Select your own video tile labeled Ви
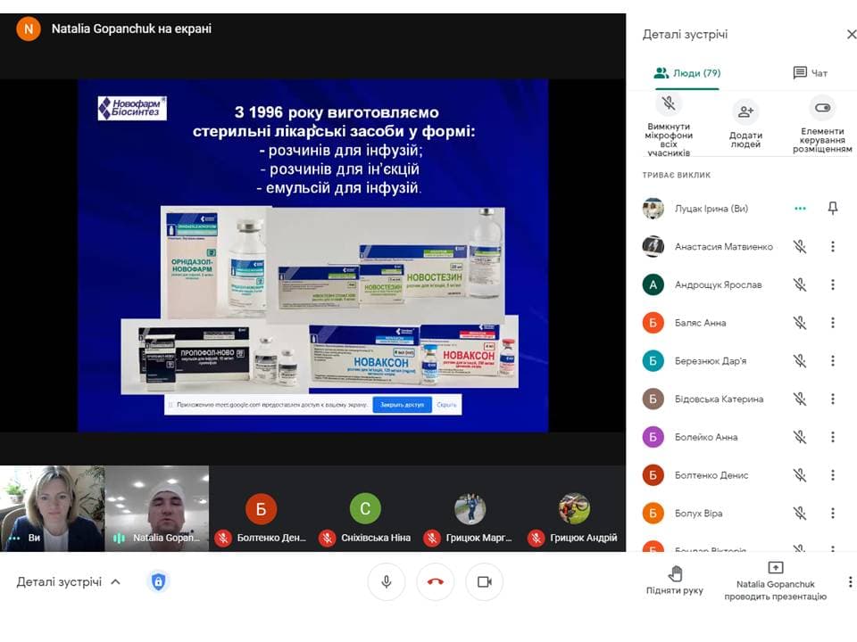This screenshot has height=642, width=857. click(53, 508)
